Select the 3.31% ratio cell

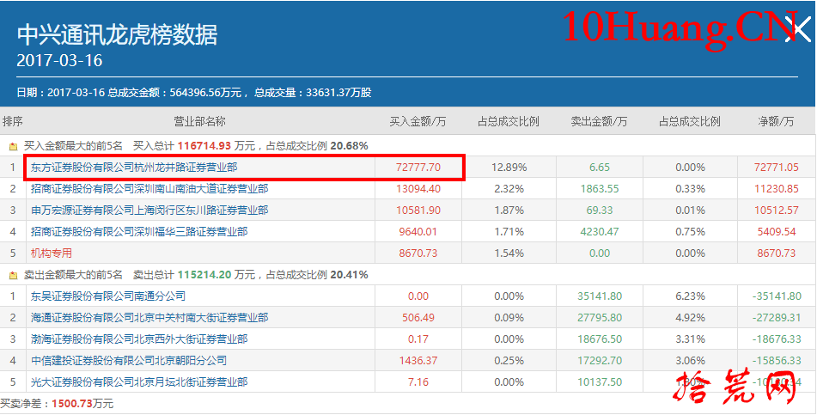pos(690,339)
